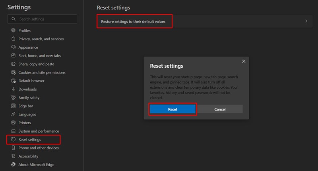The image size is (318, 171).
Task: Click the Cookies and site permissions icon
Action: pyautogui.click(x=14, y=72)
